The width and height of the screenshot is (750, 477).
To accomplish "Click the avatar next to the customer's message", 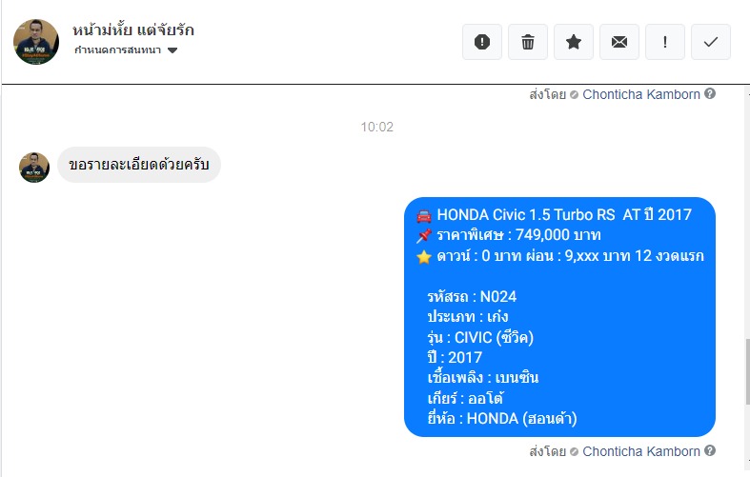I will pos(34,168).
